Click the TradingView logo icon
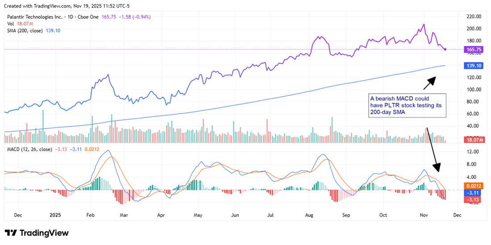 [11, 233]
